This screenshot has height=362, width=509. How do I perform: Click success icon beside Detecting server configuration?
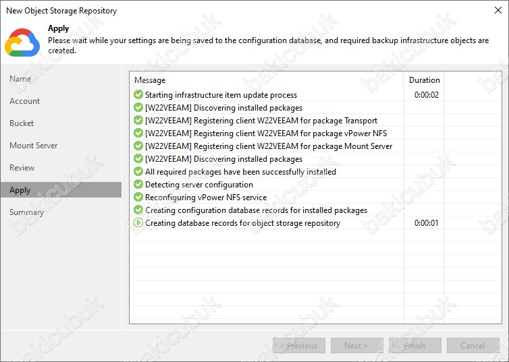tap(138, 185)
